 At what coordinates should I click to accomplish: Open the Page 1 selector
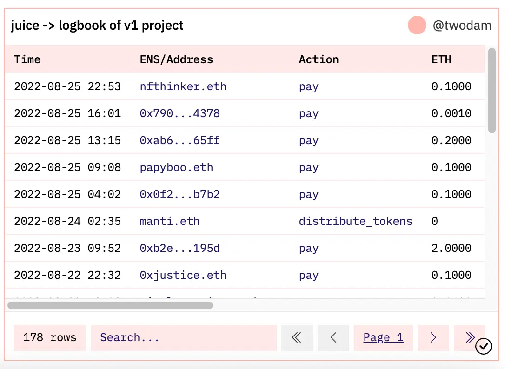[x=383, y=337]
